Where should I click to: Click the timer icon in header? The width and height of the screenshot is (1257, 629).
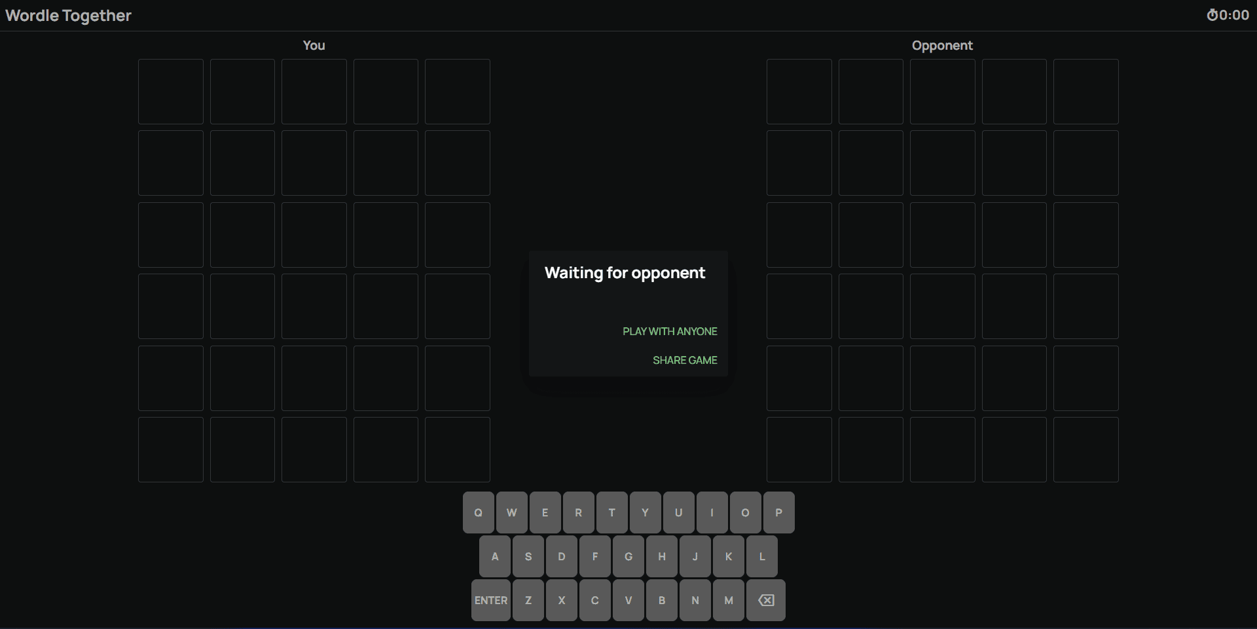[x=1212, y=15]
